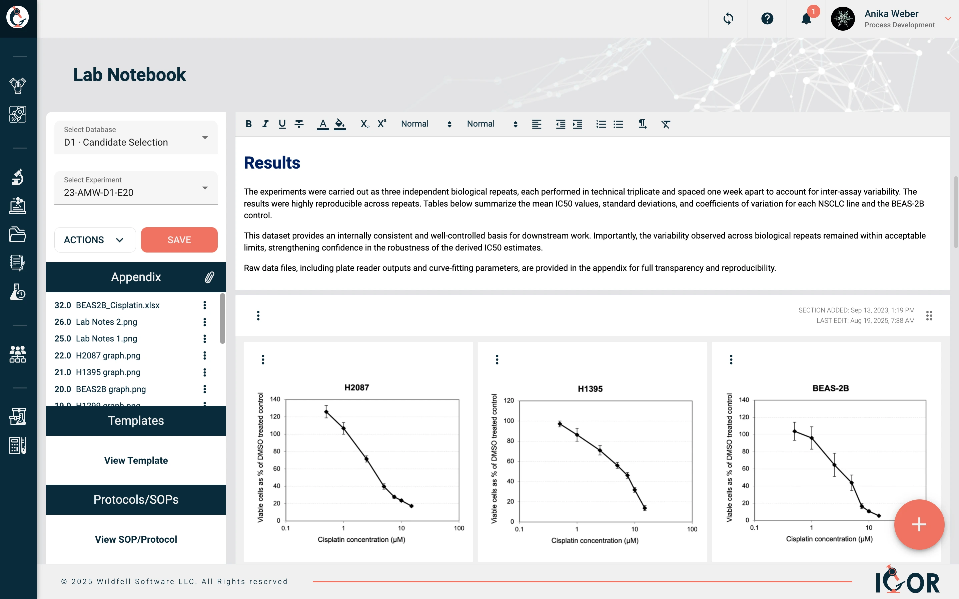Toggle italic text formatting
Viewport: 959px width, 599px height.
point(265,124)
